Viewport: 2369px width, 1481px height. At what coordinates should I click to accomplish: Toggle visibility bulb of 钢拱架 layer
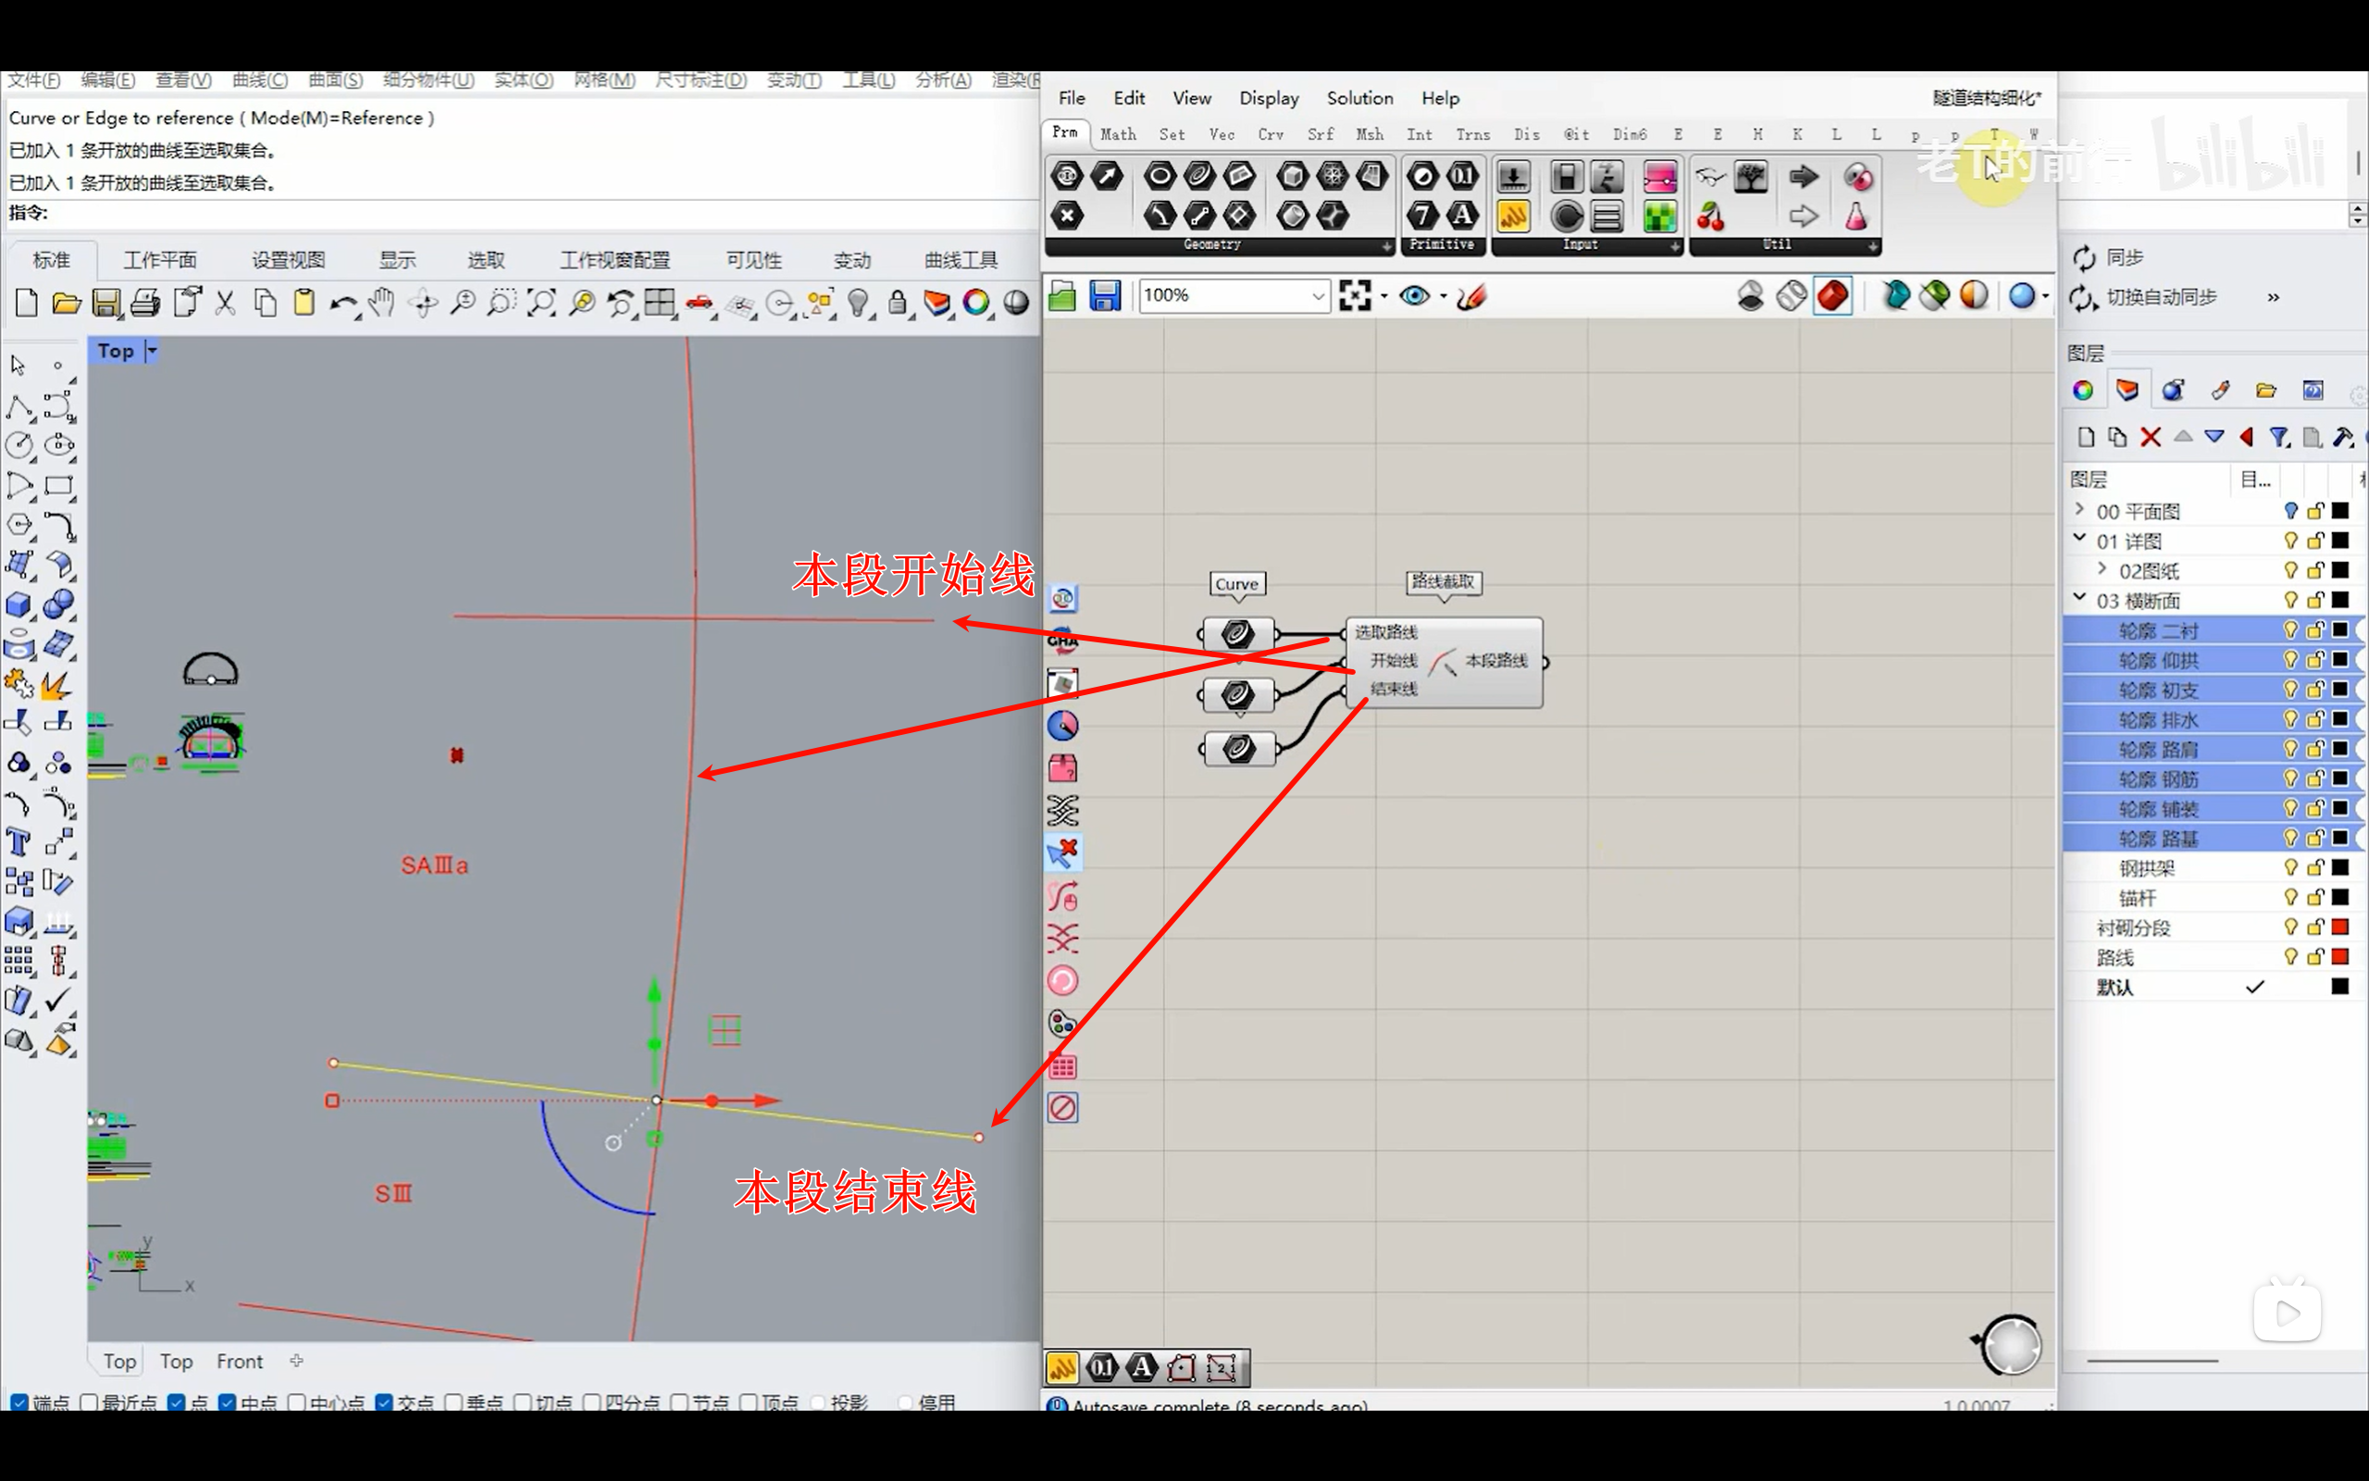tap(2289, 868)
